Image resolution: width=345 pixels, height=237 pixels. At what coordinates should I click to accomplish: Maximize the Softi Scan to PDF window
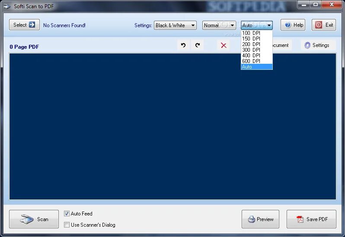pyautogui.click(x=316, y=5)
